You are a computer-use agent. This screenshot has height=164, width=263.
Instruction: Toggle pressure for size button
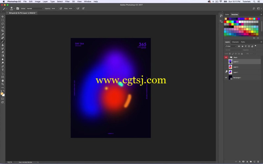tap(84, 9)
